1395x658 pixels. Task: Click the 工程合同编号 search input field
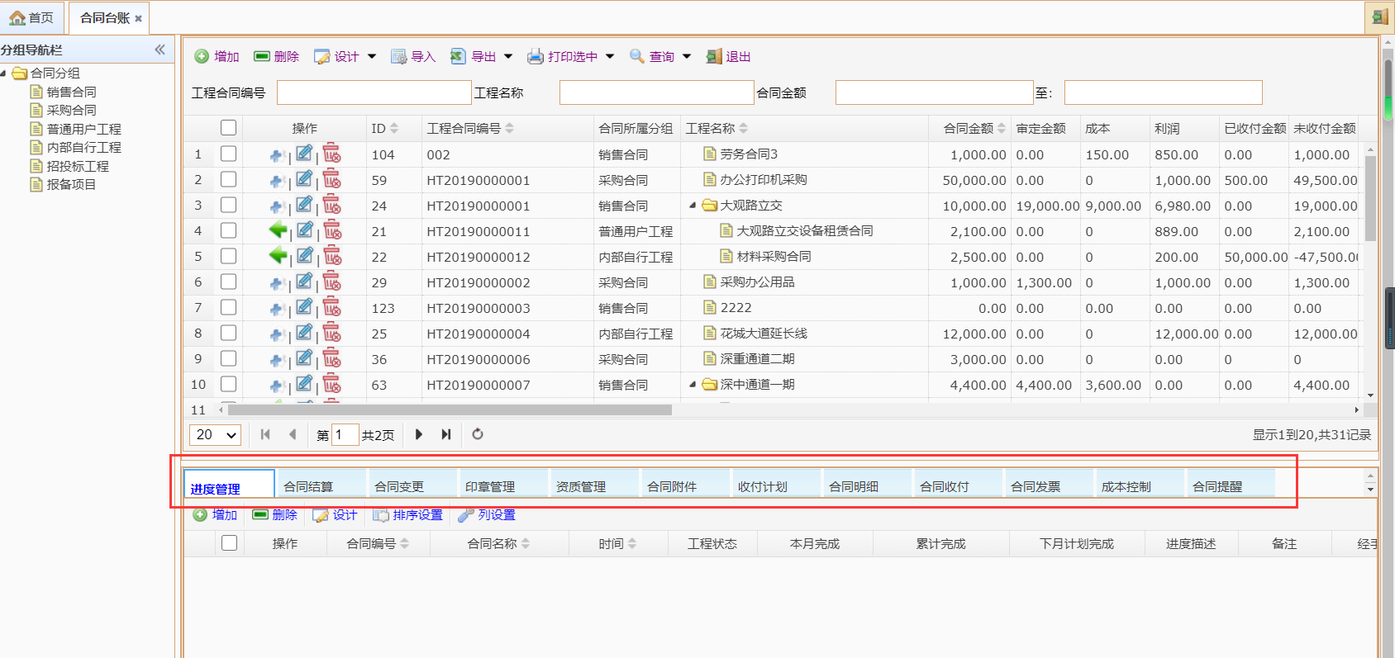click(x=374, y=92)
